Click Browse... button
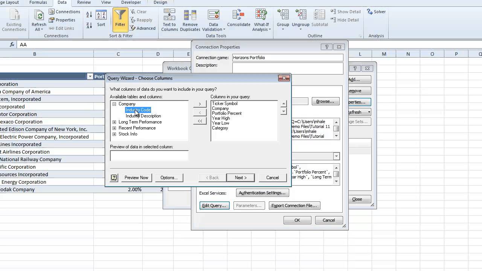 [x=325, y=102]
